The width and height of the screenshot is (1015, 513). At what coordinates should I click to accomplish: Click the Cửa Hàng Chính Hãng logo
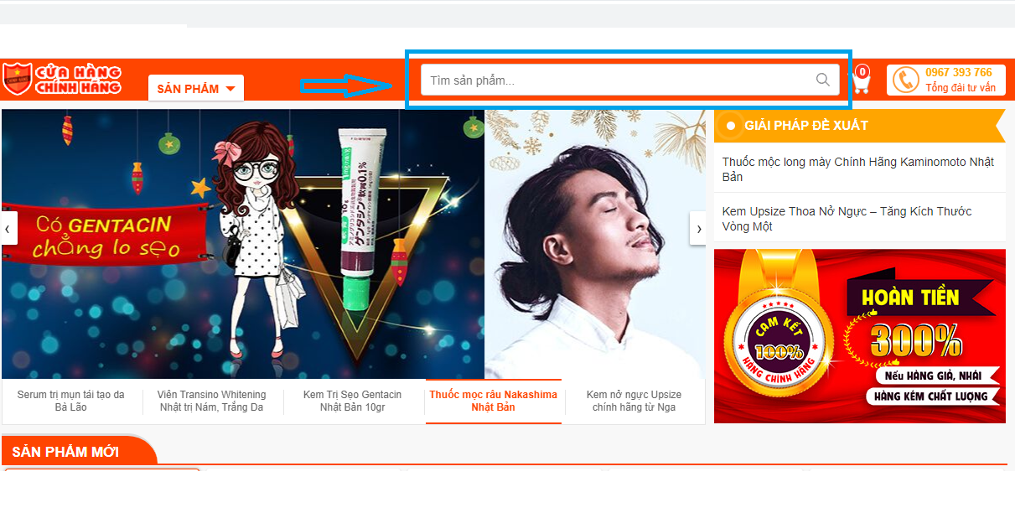[x=62, y=80]
